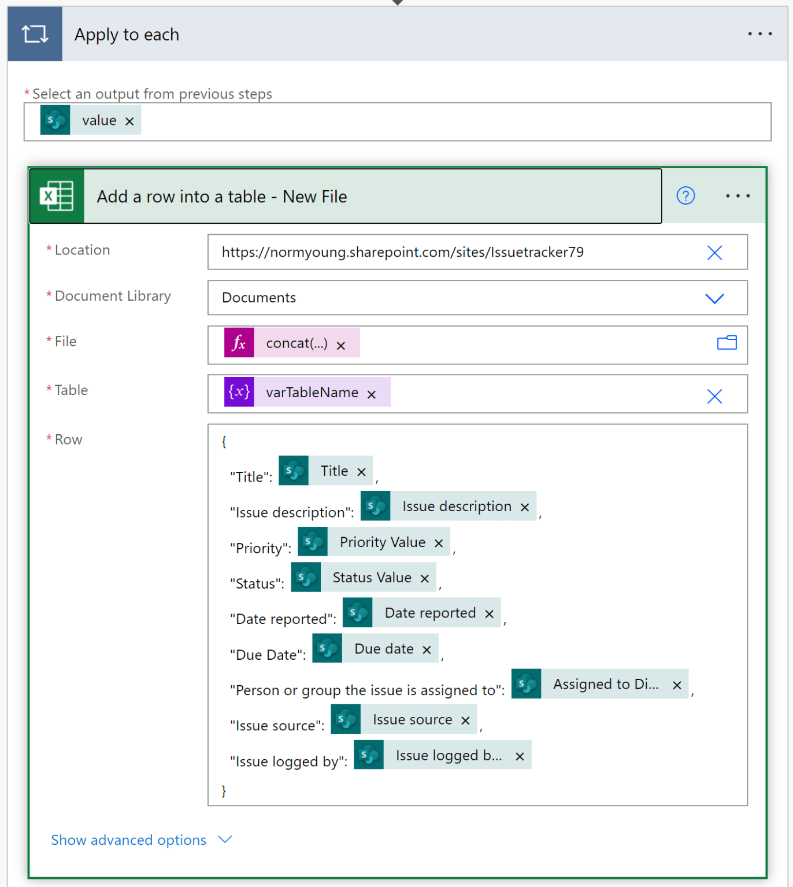The width and height of the screenshot is (793, 887).
Task: Remove the Issue description token
Action: (524, 507)
